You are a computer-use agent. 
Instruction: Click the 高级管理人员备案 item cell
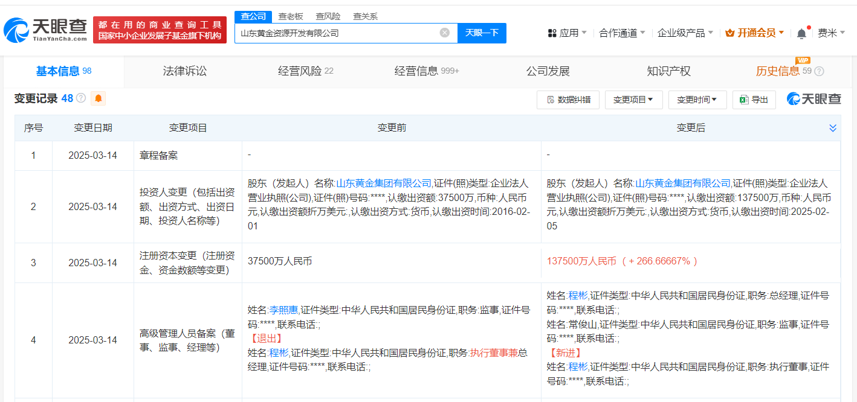(x=188, y=340)
